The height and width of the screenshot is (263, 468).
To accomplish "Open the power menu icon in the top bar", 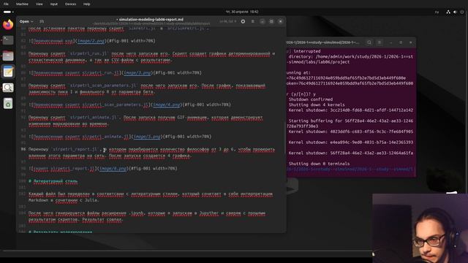I will (x=462, y=12).
